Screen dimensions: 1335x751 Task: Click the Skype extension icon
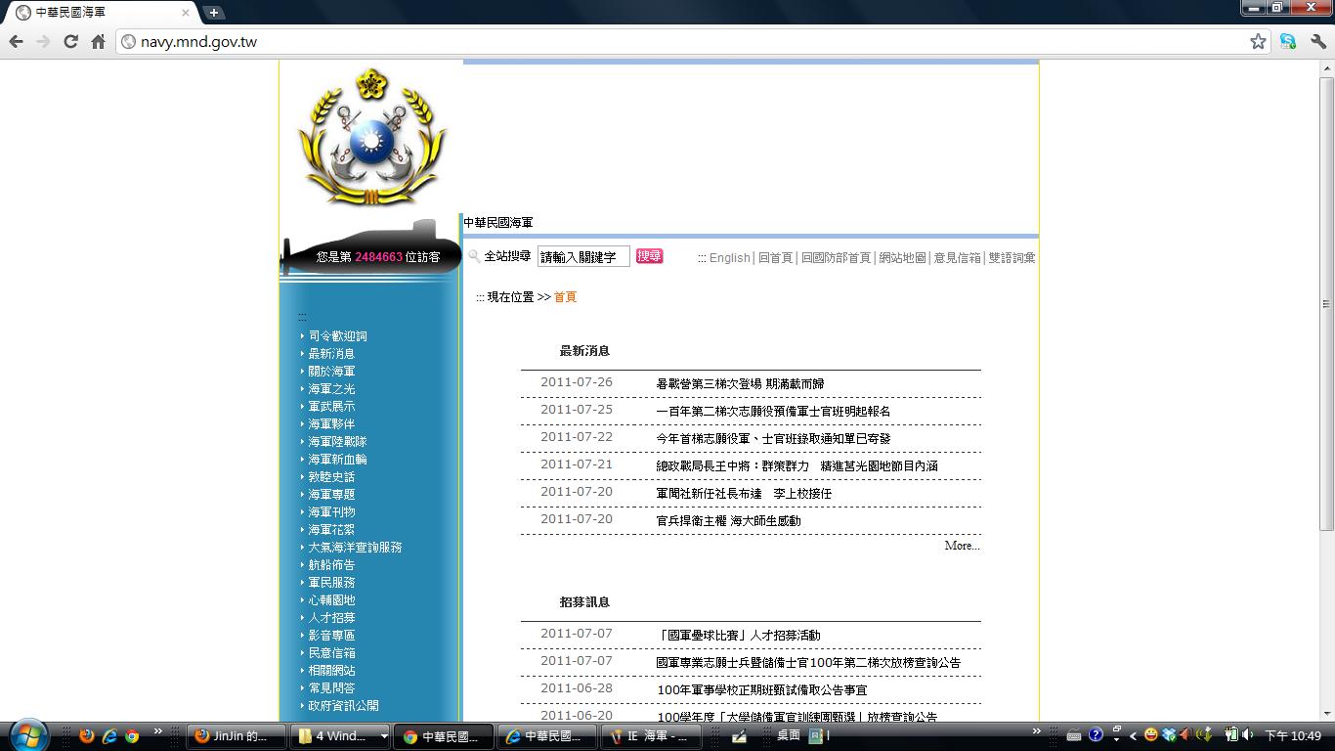(x=1288, y=41)
